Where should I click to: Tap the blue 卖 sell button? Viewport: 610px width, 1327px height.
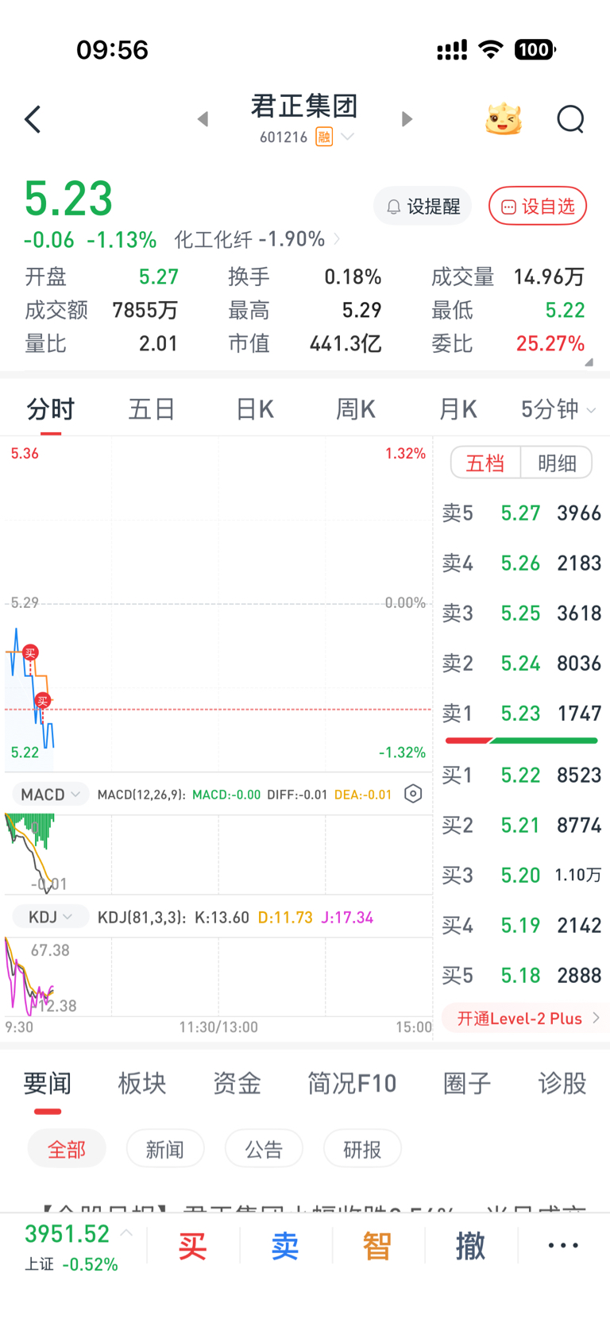[x=285, y=1246]
